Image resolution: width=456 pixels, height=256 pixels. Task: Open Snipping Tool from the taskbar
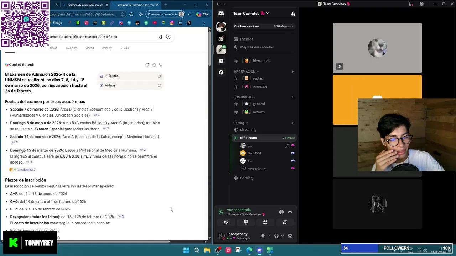pos(238,250)
